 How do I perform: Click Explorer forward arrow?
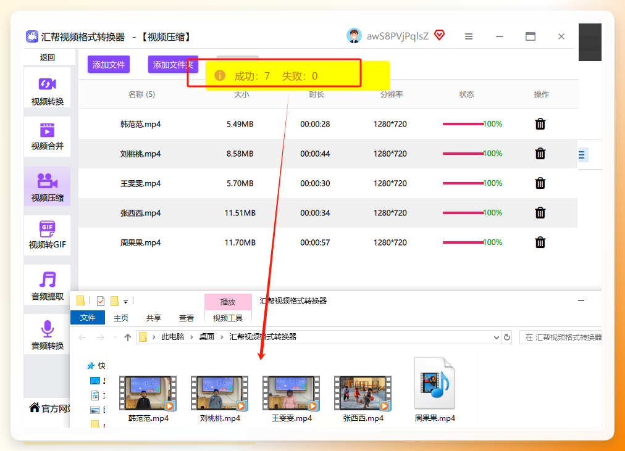point(101,337)
